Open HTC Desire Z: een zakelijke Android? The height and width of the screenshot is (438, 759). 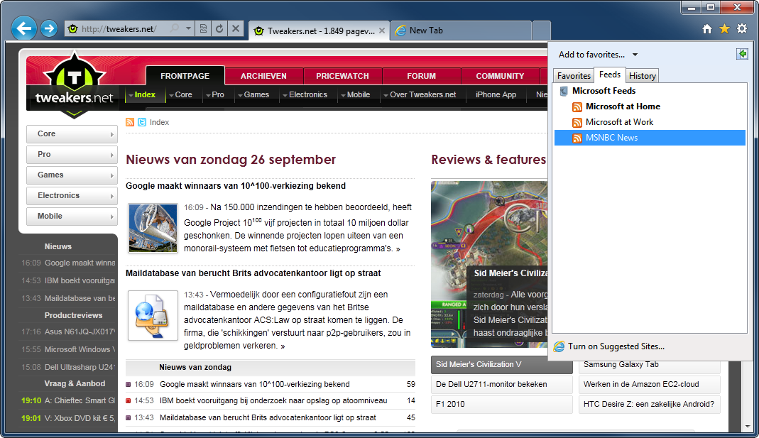pyautogui.click(x=649, y=404)
